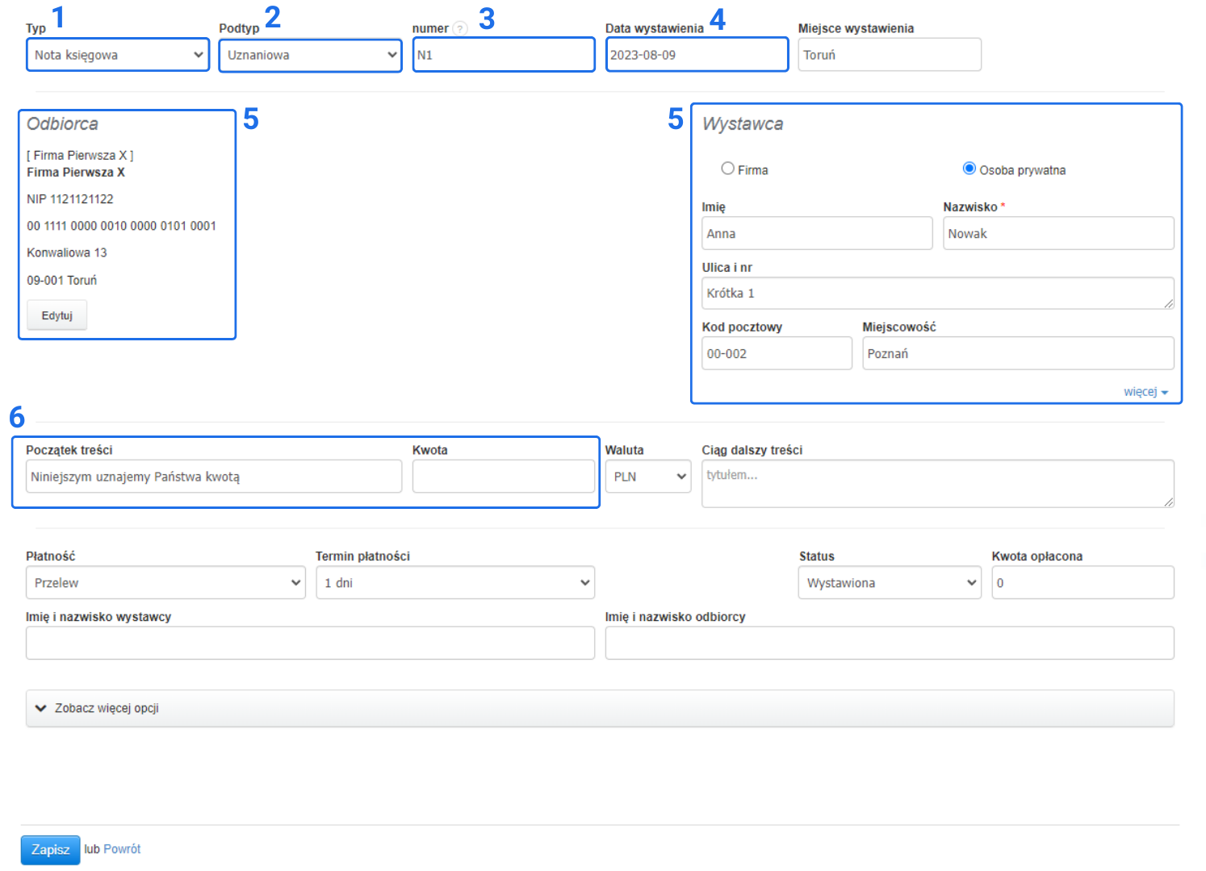Open the Waluta currency dropdown
Image resolution: width=1206 pixels, height=871 pixels.
coord(648,477)
